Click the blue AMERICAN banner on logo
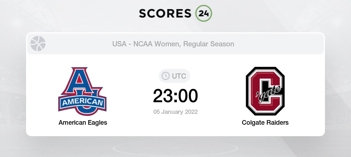The image size is (351, 157). point(82,103)
